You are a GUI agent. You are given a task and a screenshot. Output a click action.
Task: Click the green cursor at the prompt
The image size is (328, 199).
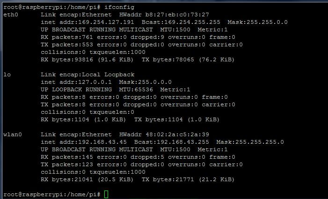[x=106, y=194]
